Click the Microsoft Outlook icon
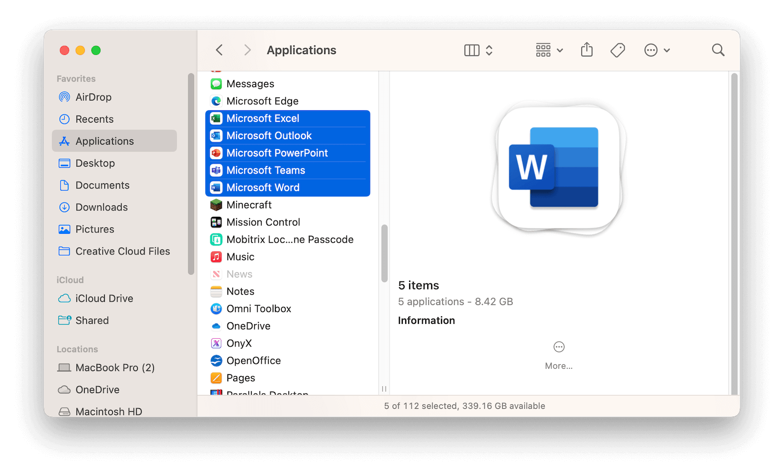 click(216, 136)
